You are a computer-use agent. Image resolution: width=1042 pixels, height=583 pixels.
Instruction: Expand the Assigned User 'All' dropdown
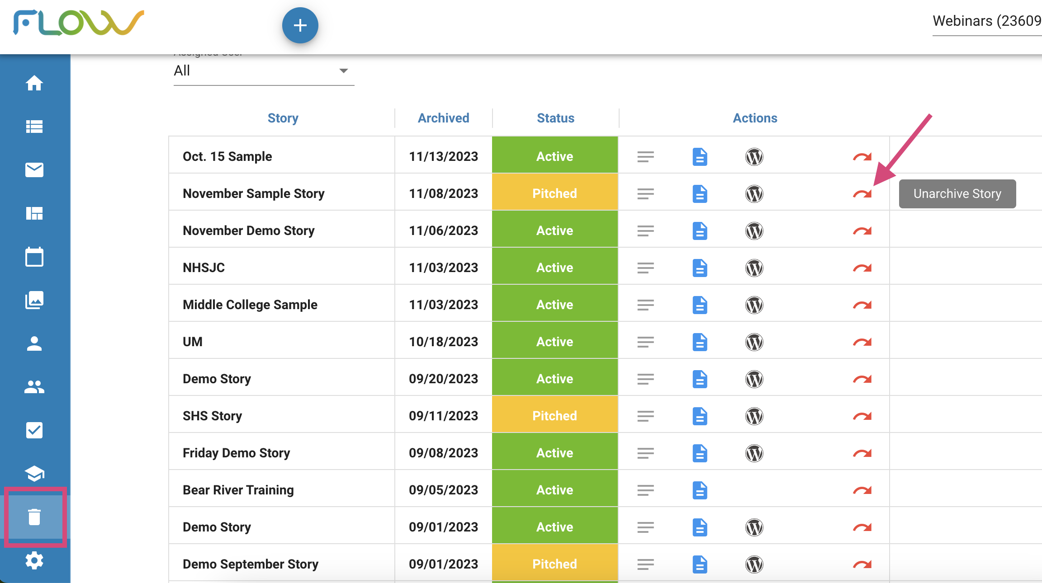pyautogui.click(x=264, y=71)
